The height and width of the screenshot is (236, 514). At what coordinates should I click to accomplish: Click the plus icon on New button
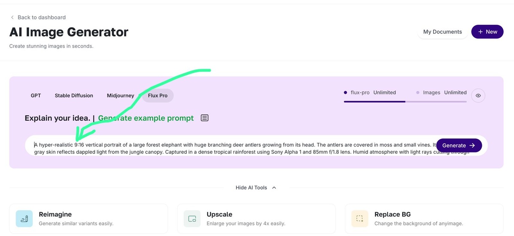point(481,32)
